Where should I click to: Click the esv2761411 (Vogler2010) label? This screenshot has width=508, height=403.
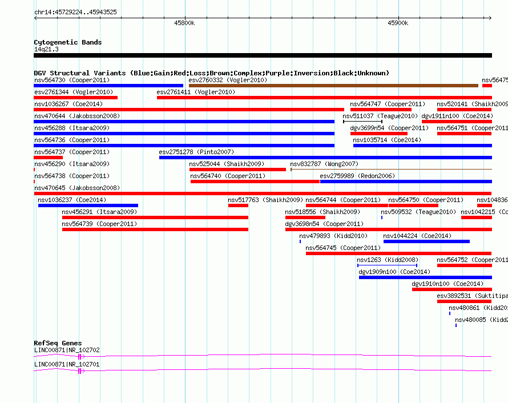(196, 92)
